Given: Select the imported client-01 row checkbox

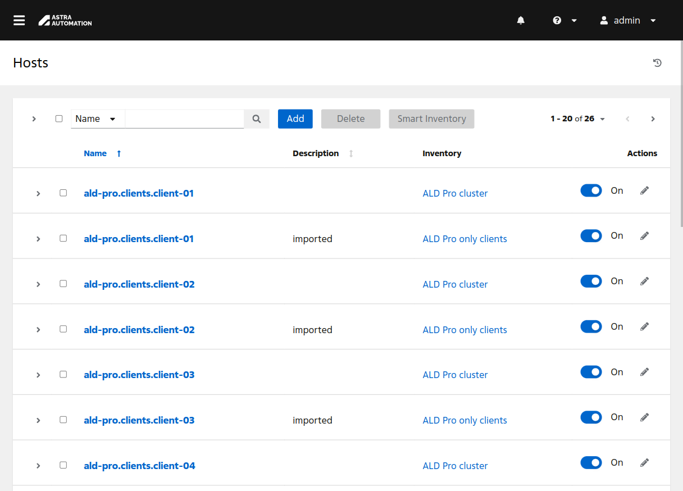Looking at the screenshot, I should (x=63, y=238).
